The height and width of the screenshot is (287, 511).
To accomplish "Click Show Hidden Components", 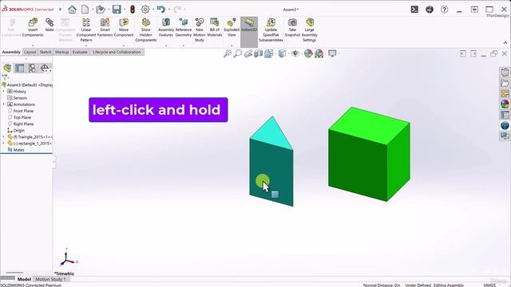I will tap(145, 29).
